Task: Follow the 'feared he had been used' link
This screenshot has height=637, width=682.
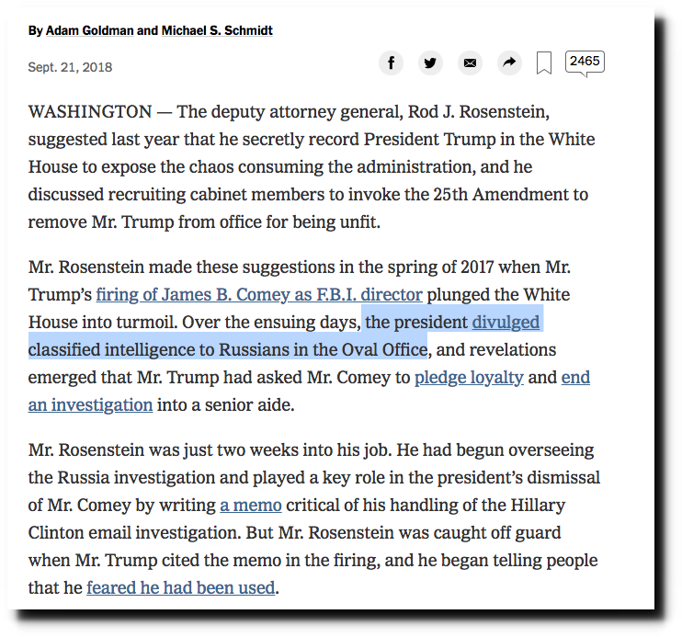Action: point(181,588)
